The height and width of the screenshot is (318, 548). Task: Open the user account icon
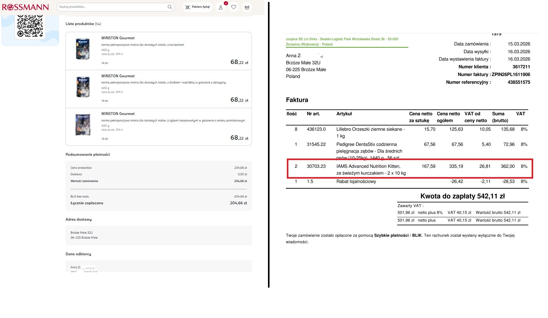(x=221, y=7)
